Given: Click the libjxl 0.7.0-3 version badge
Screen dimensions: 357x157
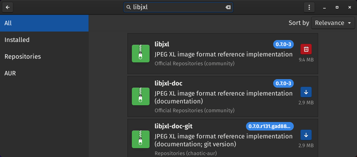Looking at the screenshot, I should pyautogui.click(x=283, y=44).
